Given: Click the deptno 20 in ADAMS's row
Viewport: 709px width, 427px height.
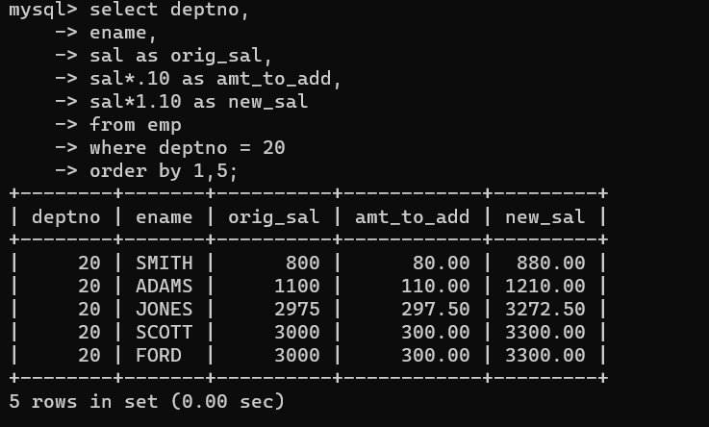Looking at the screenshot, I should coord(89,287).
